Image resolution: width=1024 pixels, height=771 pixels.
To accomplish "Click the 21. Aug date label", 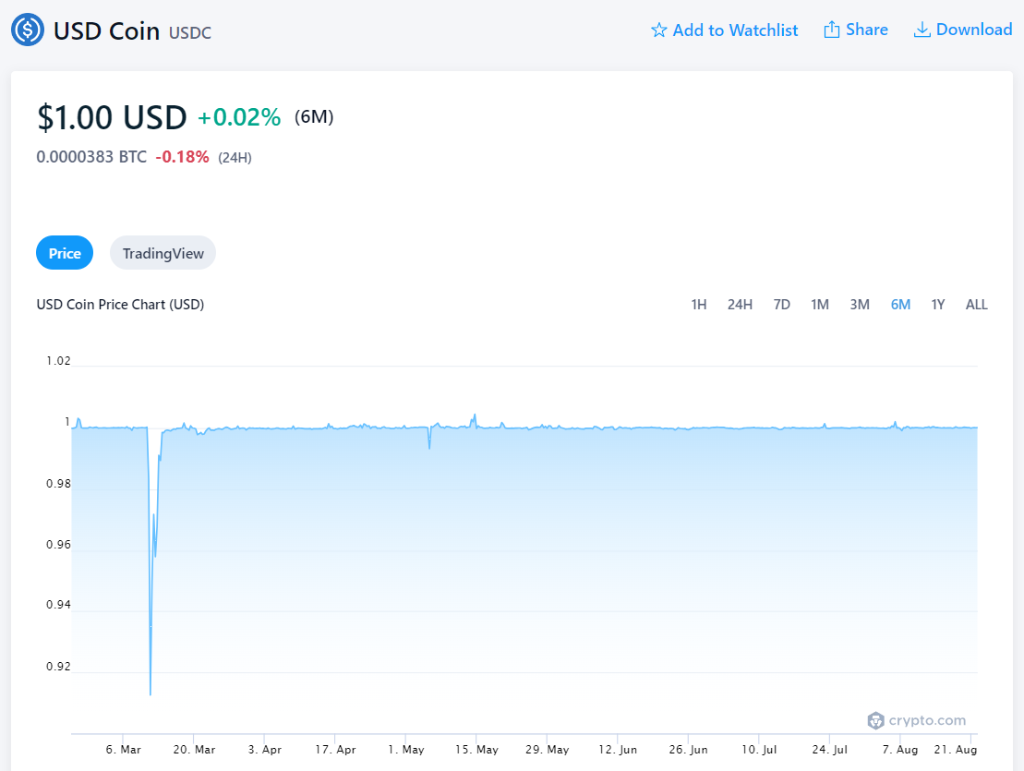I will 956,750.
